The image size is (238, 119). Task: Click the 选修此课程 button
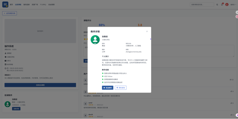tap(40, 85)
